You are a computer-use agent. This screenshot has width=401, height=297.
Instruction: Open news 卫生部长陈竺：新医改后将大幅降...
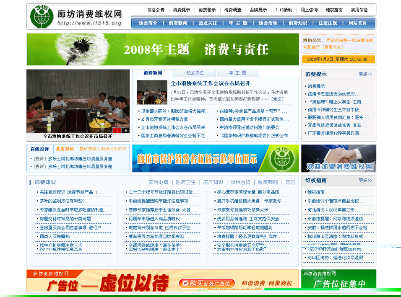tap(176, 111)
